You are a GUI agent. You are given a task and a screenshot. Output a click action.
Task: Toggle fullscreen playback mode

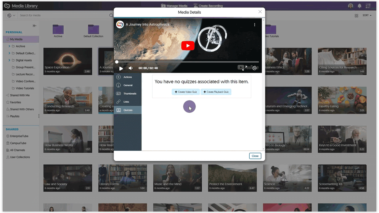tap(244, 68)
